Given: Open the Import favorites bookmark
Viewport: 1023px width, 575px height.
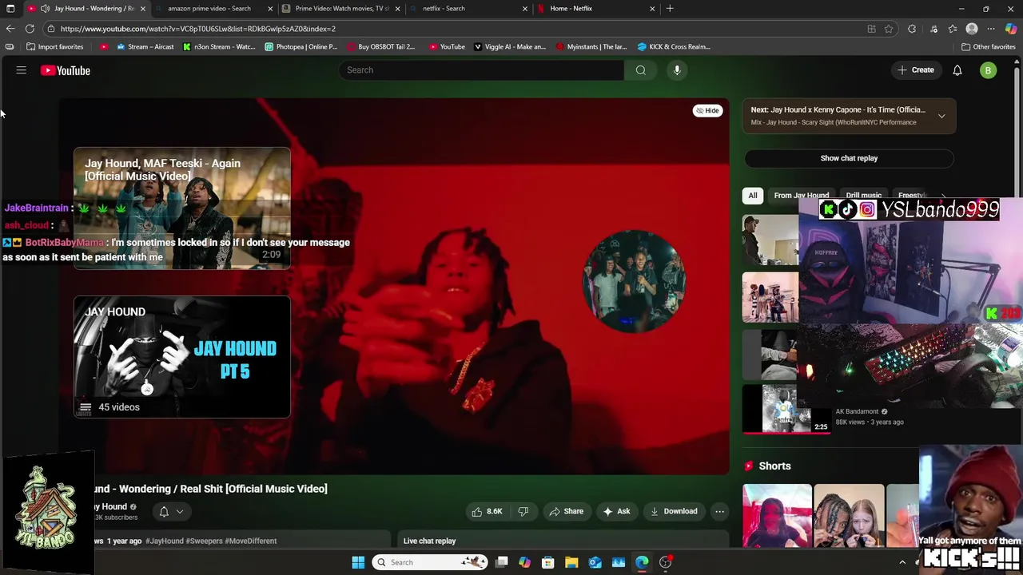Looking at the screenshot, I should [55, 46].
